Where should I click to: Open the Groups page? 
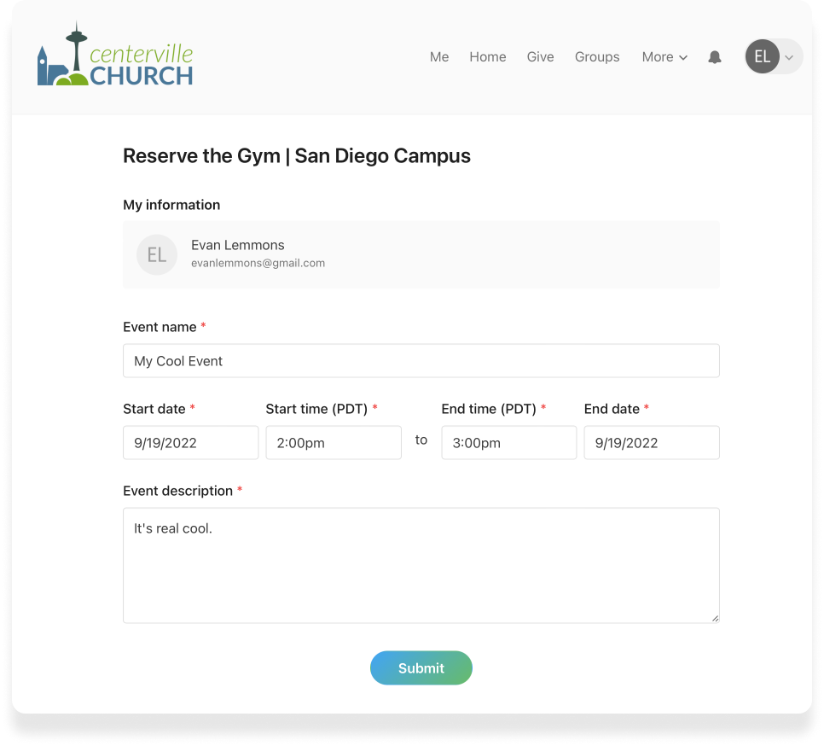[597, 57]
